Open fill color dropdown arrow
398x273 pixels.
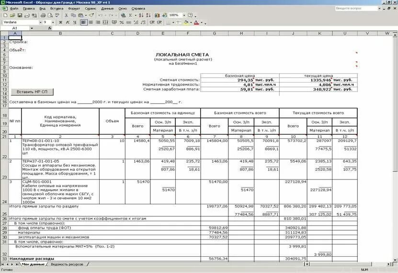[191, 23]
